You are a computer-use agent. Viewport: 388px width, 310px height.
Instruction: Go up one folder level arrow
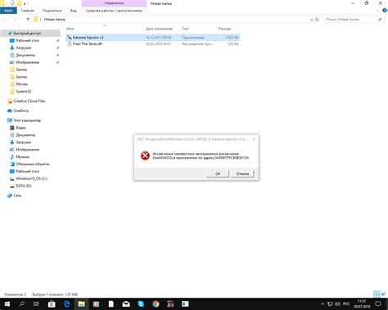tap(28, 20)
